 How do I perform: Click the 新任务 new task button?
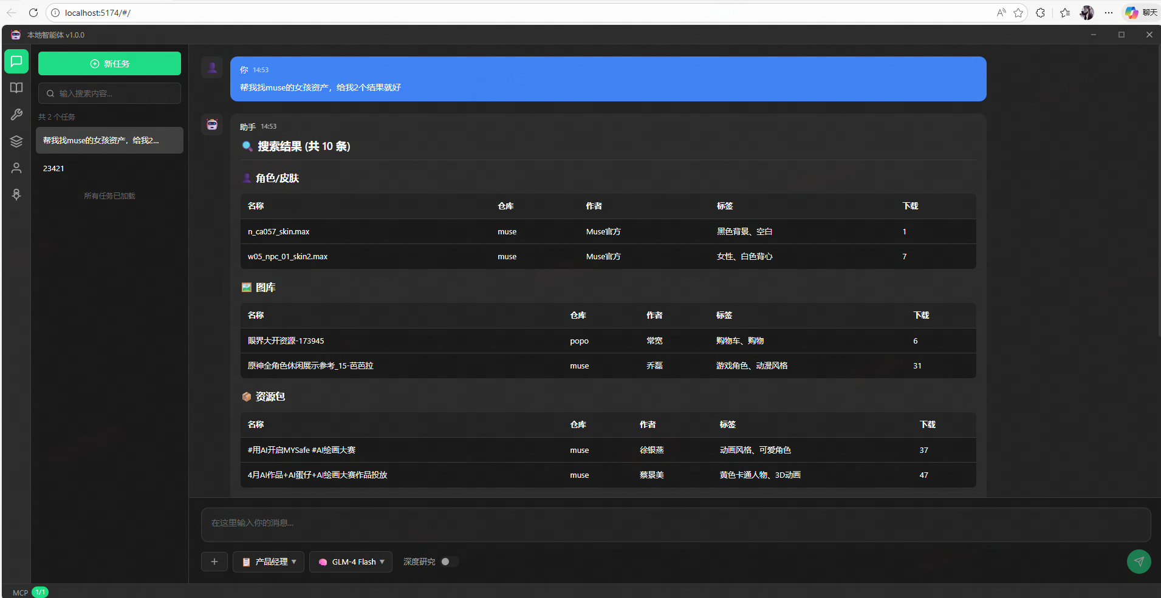point(109,64)
